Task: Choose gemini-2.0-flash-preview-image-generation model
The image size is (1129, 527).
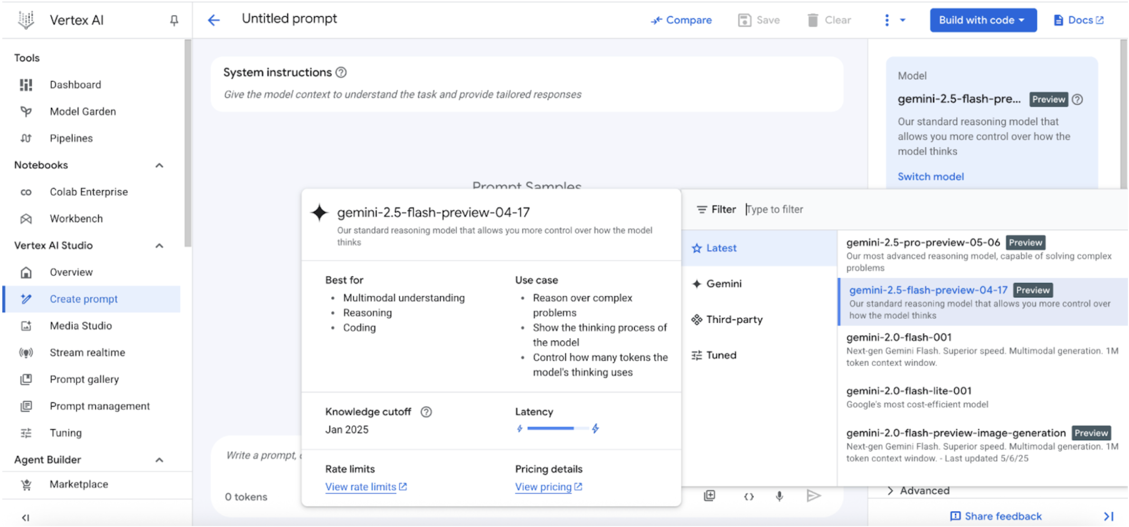Action: (982, 445)
